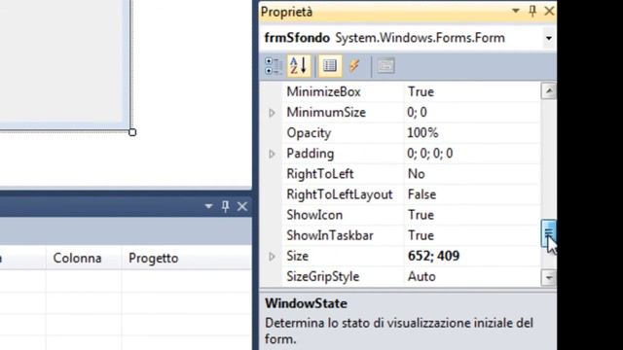
Task: Select the ShowInTaskbar property name
Action: coord(330,235)
